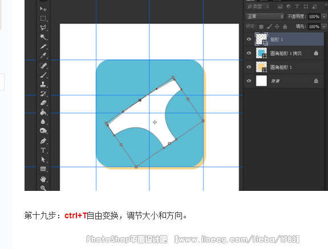
Task: Expand the opacity 100% dropdown arrow
Action: click(x=324, y=17)
